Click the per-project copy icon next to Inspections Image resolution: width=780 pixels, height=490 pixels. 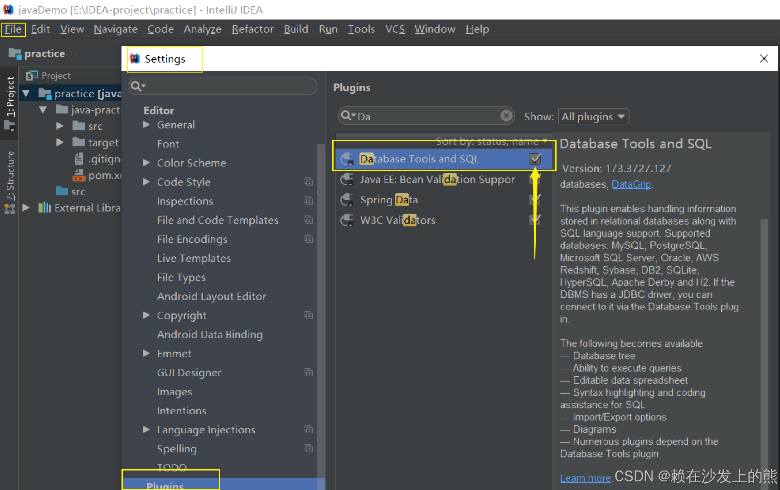[x=309, y=201]
